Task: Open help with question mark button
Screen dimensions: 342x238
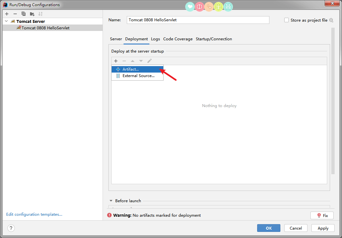Action: point(11,228)
